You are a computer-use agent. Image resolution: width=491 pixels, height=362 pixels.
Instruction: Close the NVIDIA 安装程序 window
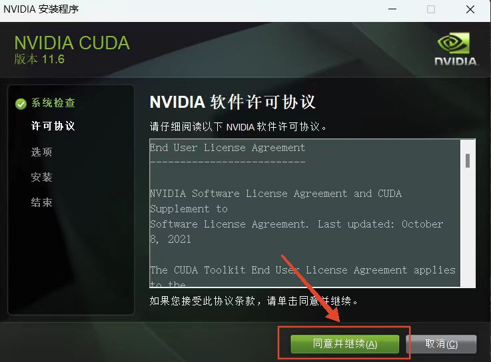click(x=470, y=9)
